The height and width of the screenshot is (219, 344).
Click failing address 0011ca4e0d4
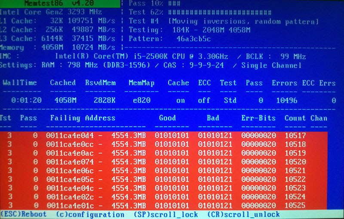point(70,136)
